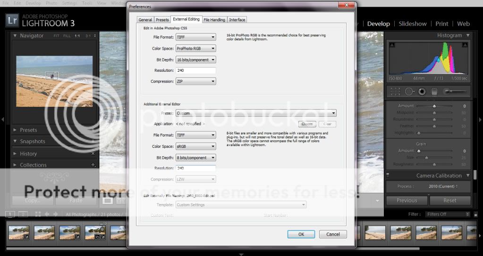Open the Filters Off dropdown
This screenshot has width=483, height=256.
[x=448, y=214]
